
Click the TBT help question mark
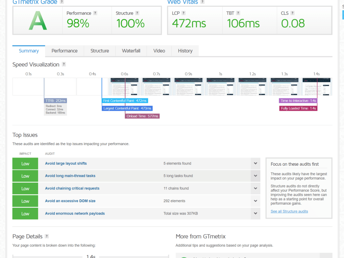(238, 13)
